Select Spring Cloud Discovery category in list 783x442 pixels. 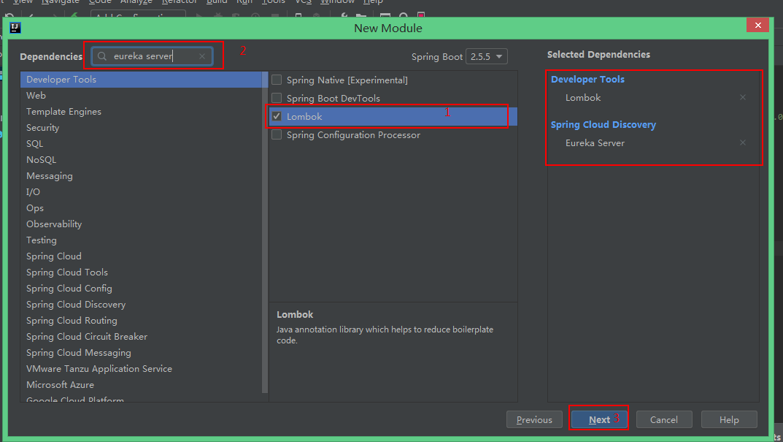coord(141,304)
